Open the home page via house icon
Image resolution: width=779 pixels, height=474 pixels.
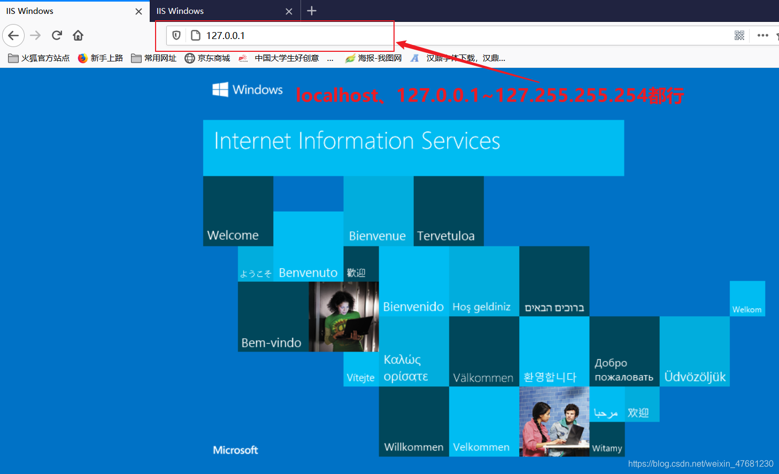(78, 36)
